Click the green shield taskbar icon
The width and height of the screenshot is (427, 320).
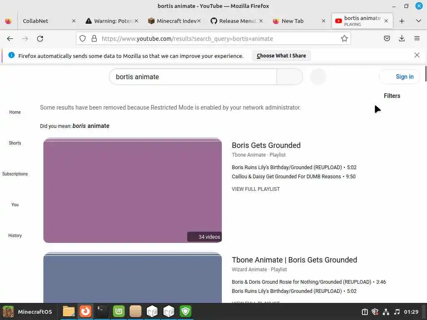(x=186, y=311)
